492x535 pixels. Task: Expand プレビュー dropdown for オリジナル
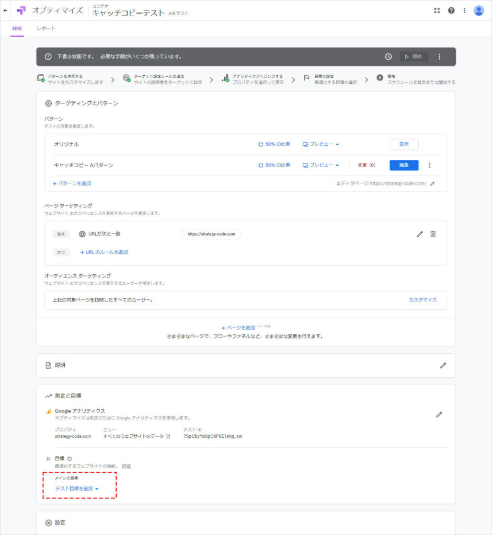321,144
